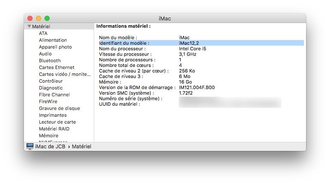The width and height of the screenshot is (330, 185).
Task: Select Diagnostic in the sidebar
Action: click(51, 88)
